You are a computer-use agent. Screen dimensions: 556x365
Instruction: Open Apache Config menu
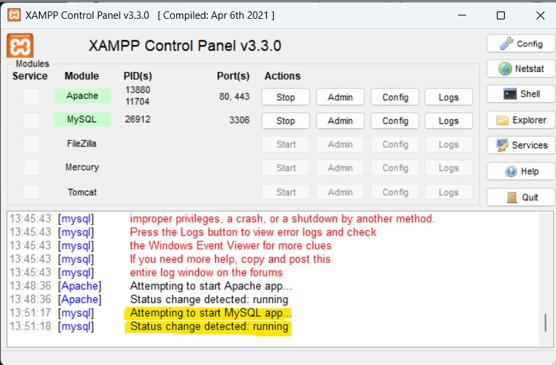(x=395, y=97)
